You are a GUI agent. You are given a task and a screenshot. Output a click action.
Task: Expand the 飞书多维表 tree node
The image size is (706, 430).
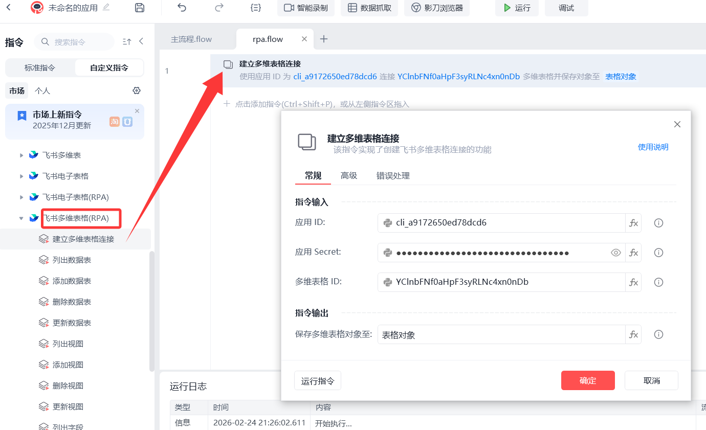[x=21, y=155]
